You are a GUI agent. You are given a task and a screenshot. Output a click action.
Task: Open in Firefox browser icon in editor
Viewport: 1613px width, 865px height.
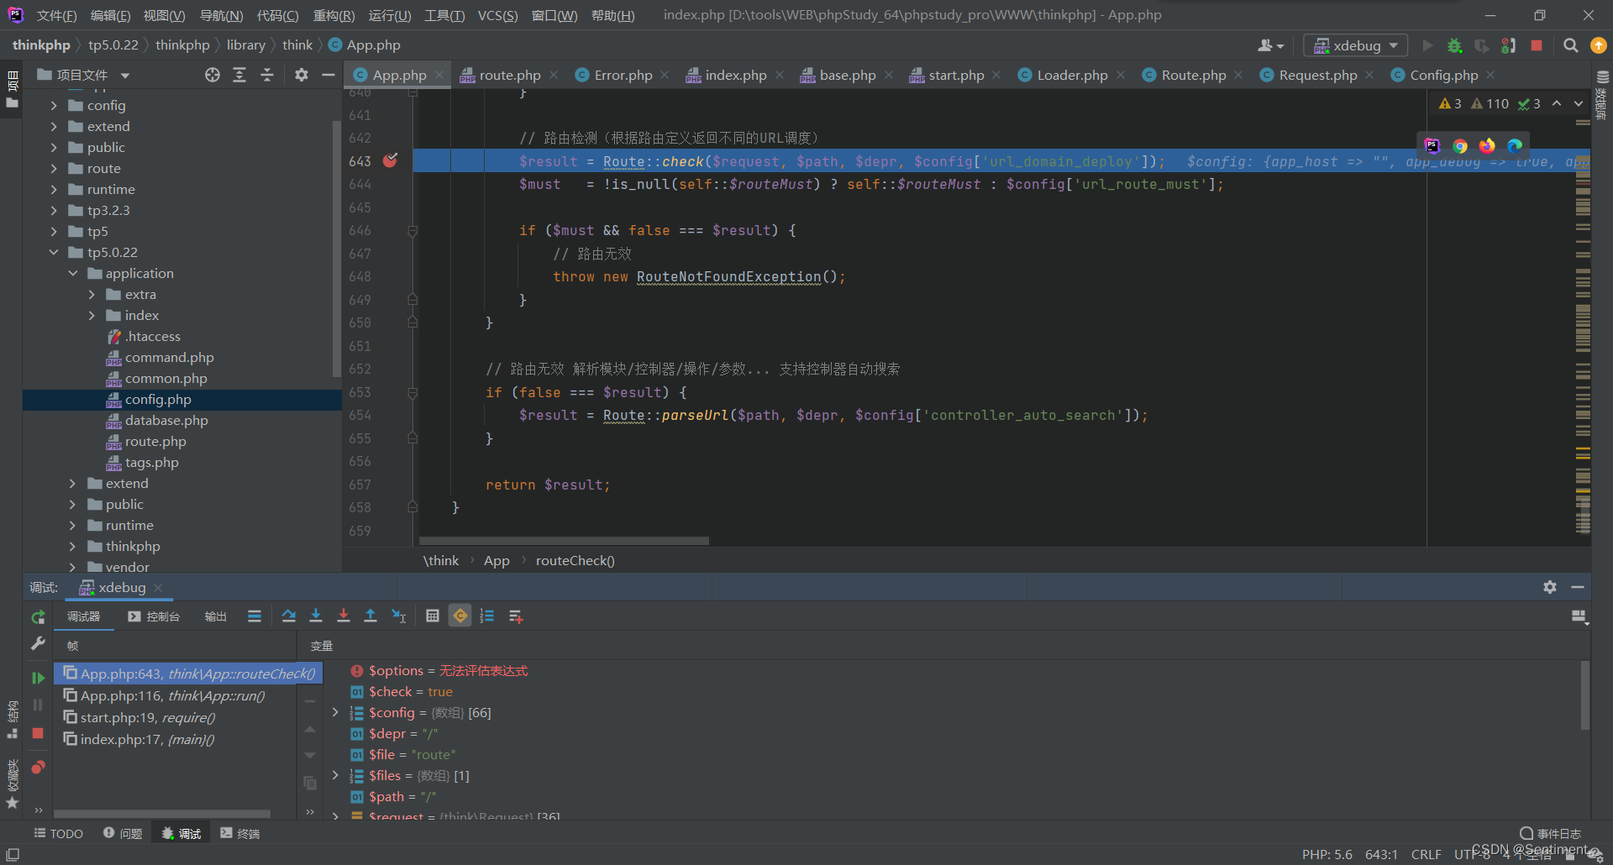[1487, 146]
